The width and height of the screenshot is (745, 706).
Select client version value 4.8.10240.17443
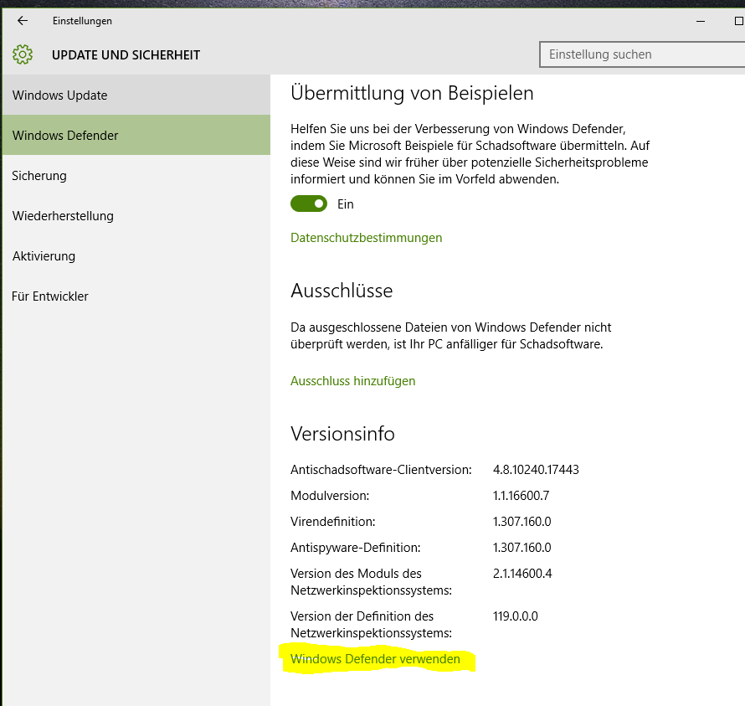tap(536, 470)
